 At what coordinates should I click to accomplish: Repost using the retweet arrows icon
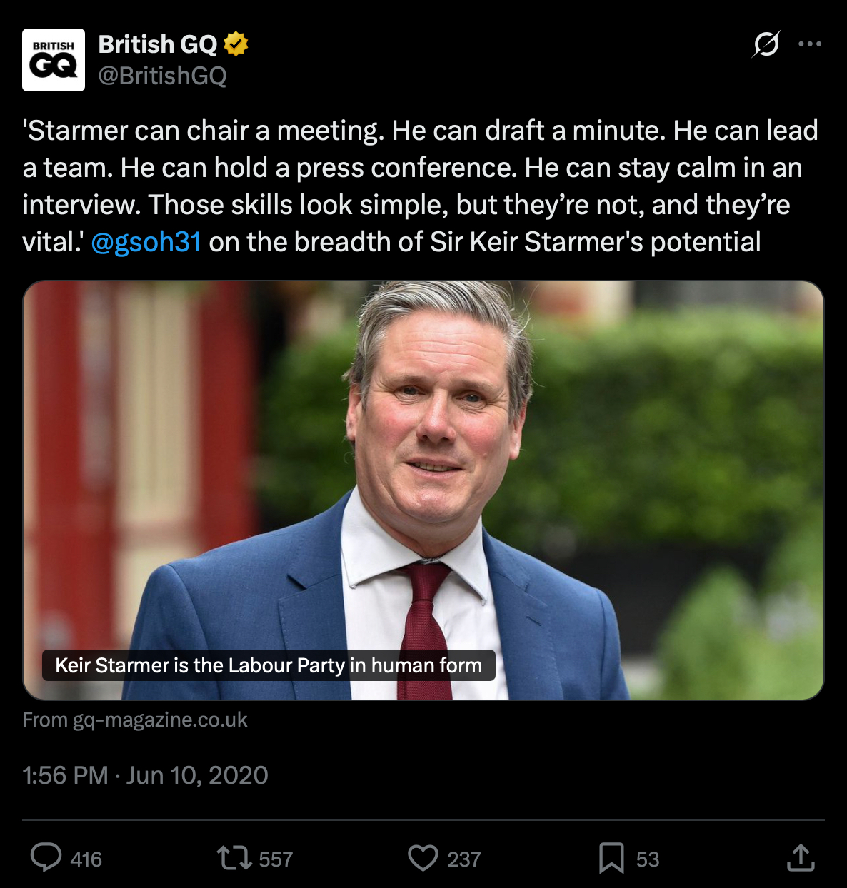[x=234, y=858]
